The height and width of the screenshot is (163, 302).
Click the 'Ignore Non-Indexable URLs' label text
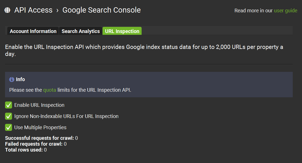pos(66,116)
